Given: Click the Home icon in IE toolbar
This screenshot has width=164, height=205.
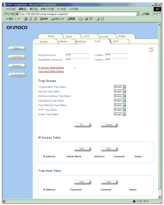Looking at the screenshot, I should click(35, 19).
